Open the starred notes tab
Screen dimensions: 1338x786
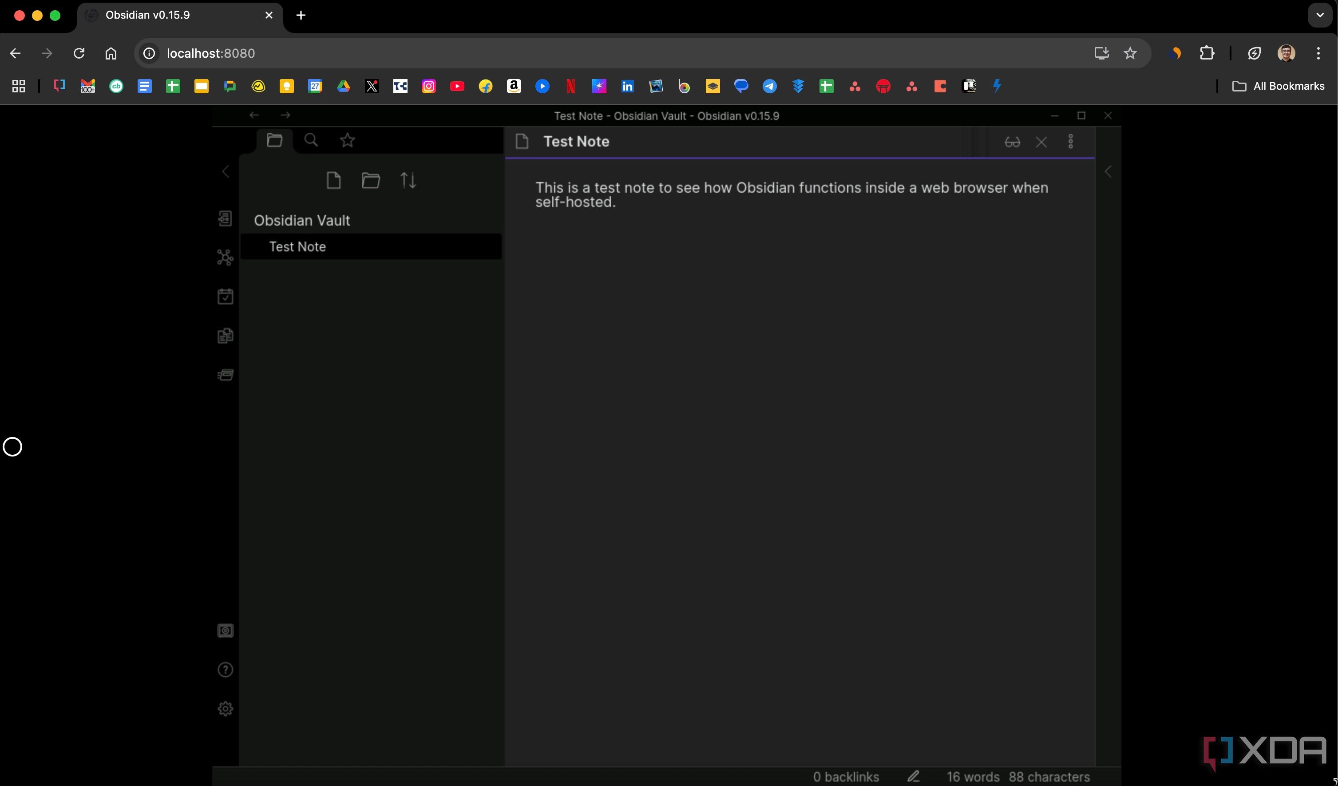[x=347, y=141]
